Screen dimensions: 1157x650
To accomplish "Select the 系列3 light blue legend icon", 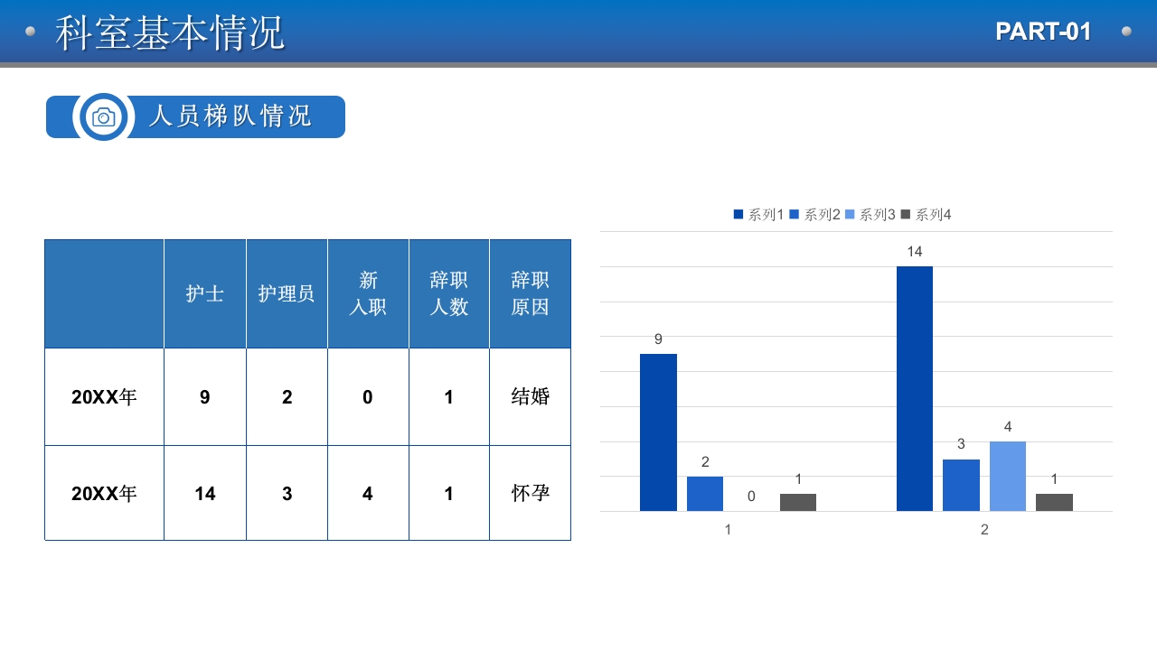I will click(848, 215).
